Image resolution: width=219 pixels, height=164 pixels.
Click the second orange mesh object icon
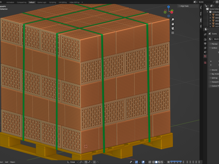(x=213, y=18)
